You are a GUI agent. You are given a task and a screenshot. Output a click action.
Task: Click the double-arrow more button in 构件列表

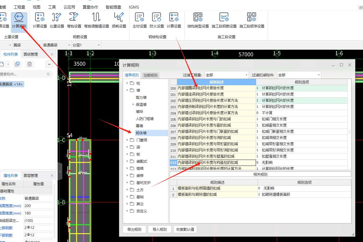tap(49, 64)
